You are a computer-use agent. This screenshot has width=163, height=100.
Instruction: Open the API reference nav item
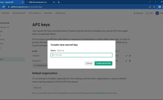(x=35, y=13)
